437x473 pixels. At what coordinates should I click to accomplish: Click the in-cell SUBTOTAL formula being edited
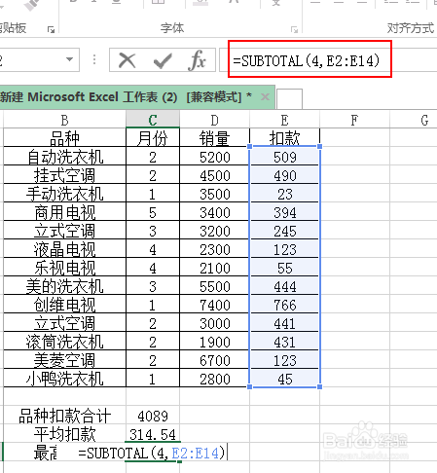click(152, 453)
